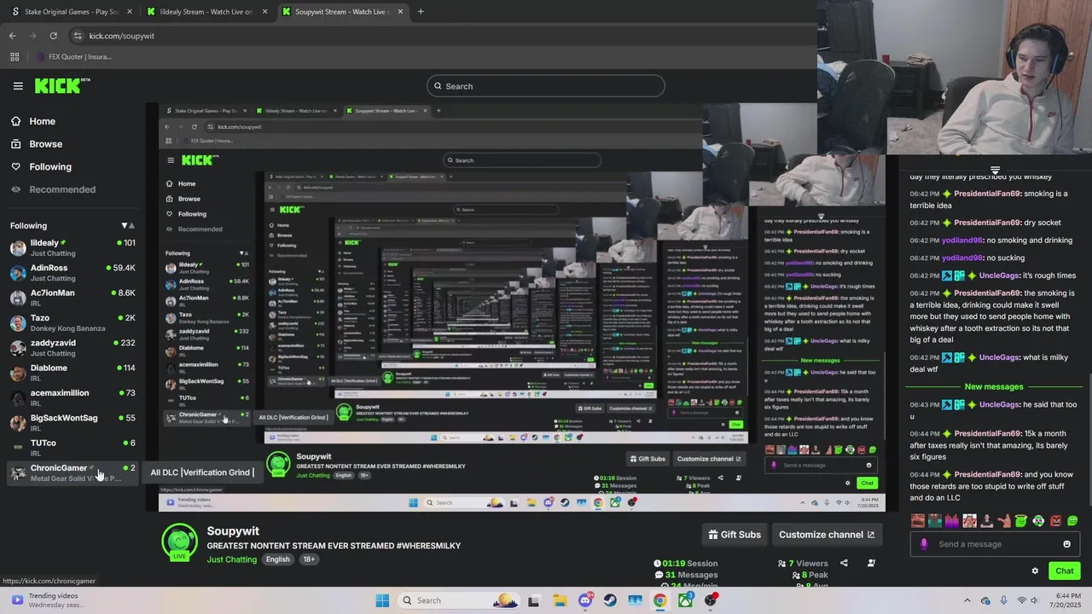Insert the purple equalizer bars emote
This screenshot has height=614, width=1092.
[x=952, y=520]
